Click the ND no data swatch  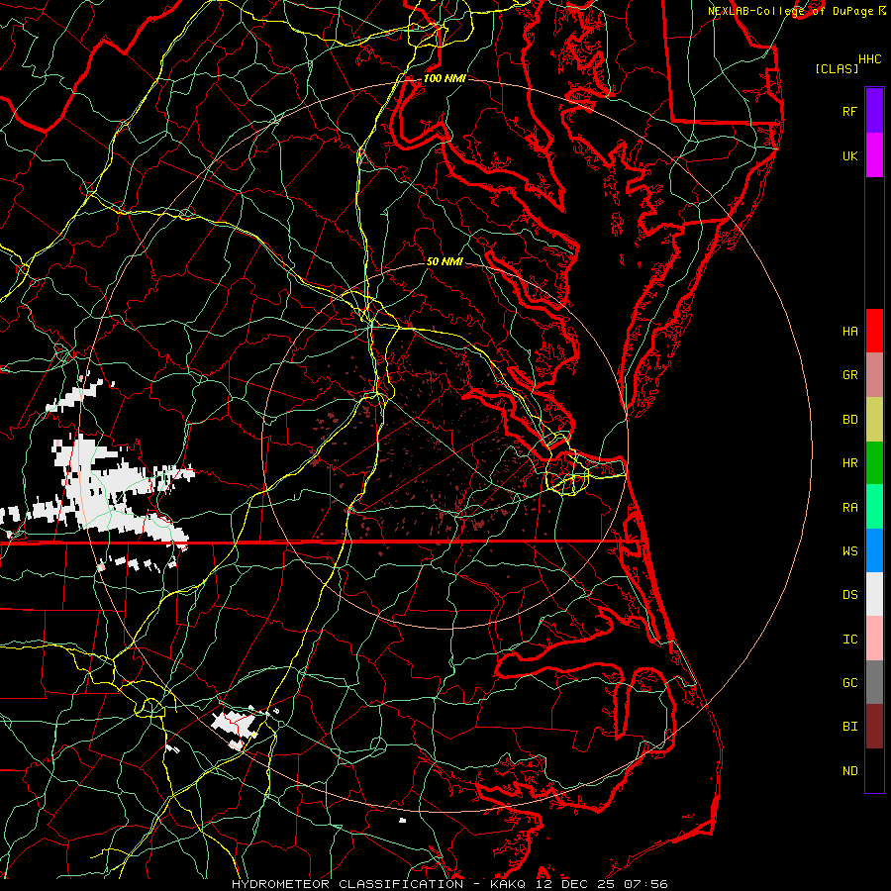click(874, 770)
